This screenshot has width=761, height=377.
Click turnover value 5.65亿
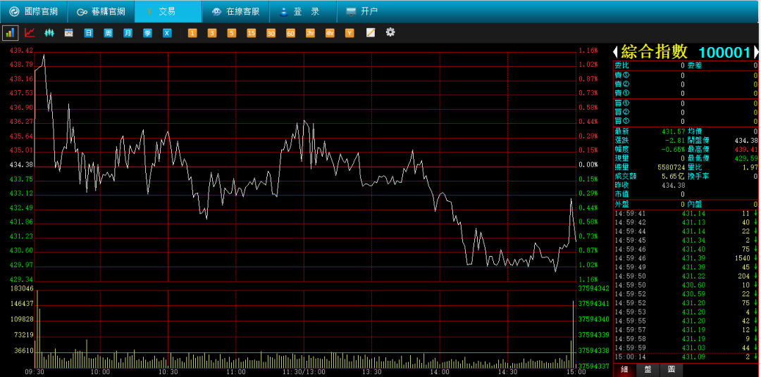point(674,177)
